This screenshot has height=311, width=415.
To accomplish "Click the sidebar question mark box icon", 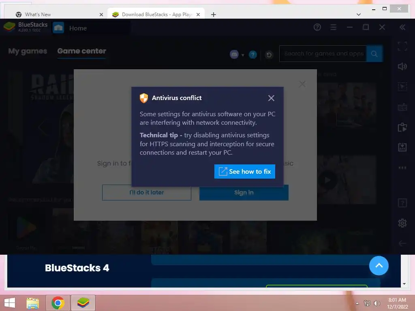I will click(x=402, y=203).
